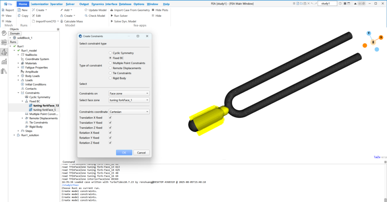The height and width of the screenshot is (202, 387).
Task: Open the Select face zone dropdown
Action: click(x=129, y=100)
